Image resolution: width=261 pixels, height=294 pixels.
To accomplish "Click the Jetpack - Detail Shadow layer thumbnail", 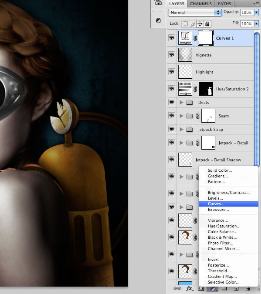I will coord(185,160).
